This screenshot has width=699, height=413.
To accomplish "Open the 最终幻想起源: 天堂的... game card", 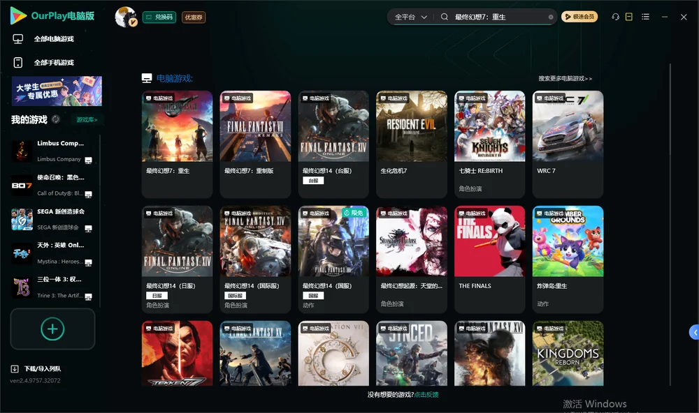I will click(x=412, y=259).
